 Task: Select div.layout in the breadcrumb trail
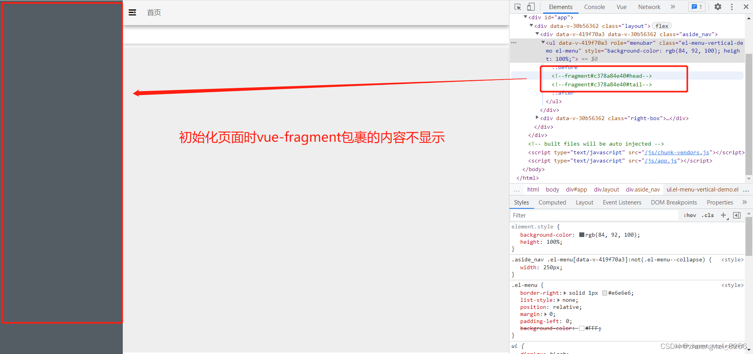pos(606,190)
